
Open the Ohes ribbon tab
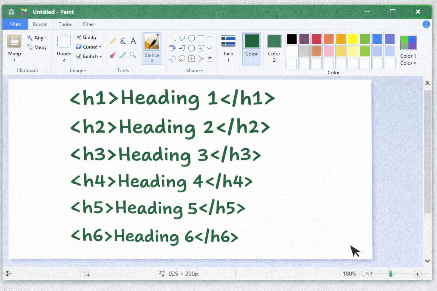click(x=88, y=24)
